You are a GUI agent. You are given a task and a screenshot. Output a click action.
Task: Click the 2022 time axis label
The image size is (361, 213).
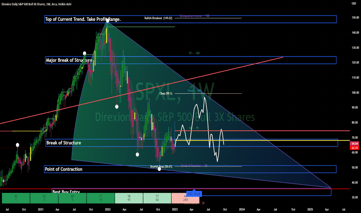point(108,210)
